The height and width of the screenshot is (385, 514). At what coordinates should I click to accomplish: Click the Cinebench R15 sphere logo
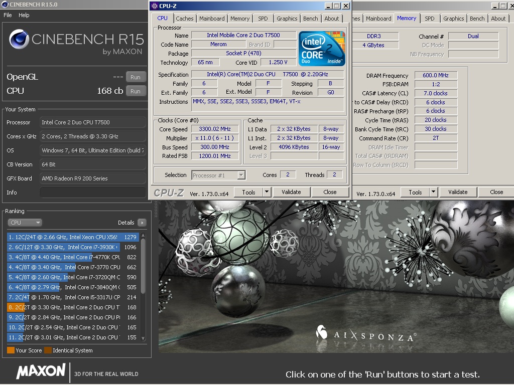click(19, 39)
